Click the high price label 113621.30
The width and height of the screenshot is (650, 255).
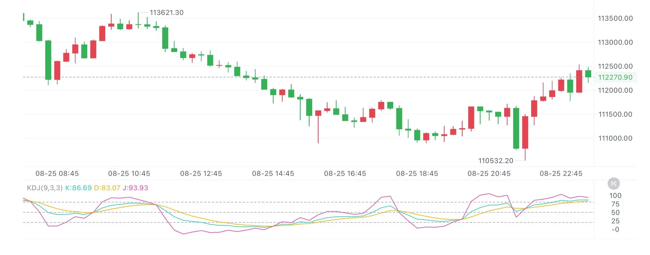(167, 13)
